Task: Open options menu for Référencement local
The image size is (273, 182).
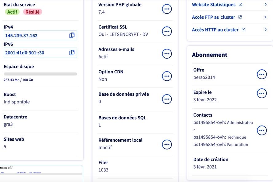Action: pyautogui.click(x=167, y=145)
